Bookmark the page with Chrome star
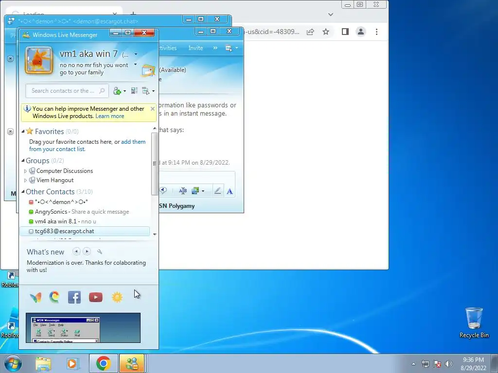The width and height of the screenshot is (498, 373). (x=326, y=32)
